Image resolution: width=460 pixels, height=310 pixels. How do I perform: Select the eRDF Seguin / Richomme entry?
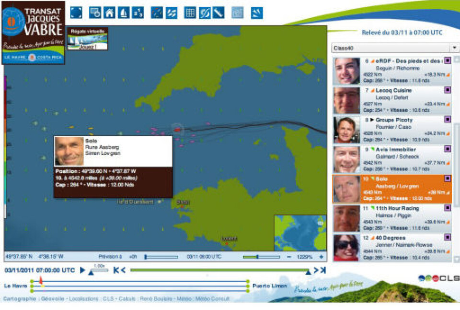click(x=392, y=71)
